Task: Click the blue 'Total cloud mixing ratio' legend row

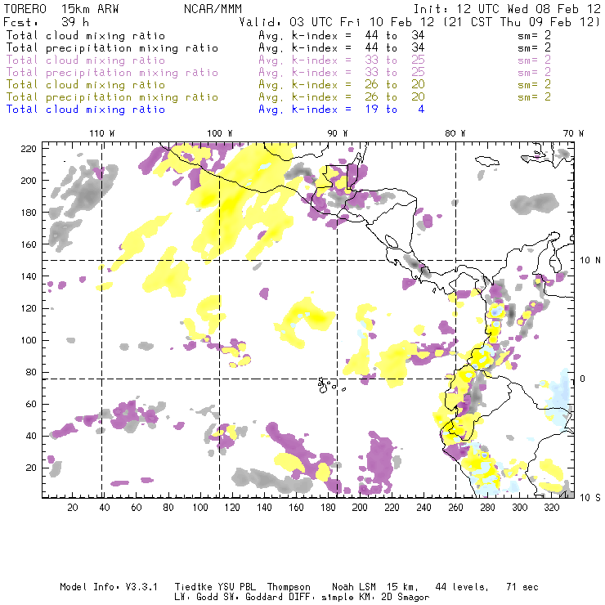Action: tap(215, 110)
